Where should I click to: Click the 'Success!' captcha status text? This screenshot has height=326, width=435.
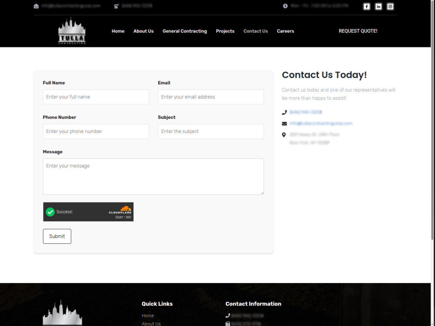(x=64, y=212)
